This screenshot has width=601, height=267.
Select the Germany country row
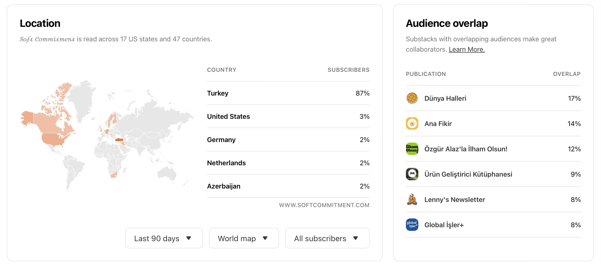[288, 140]
